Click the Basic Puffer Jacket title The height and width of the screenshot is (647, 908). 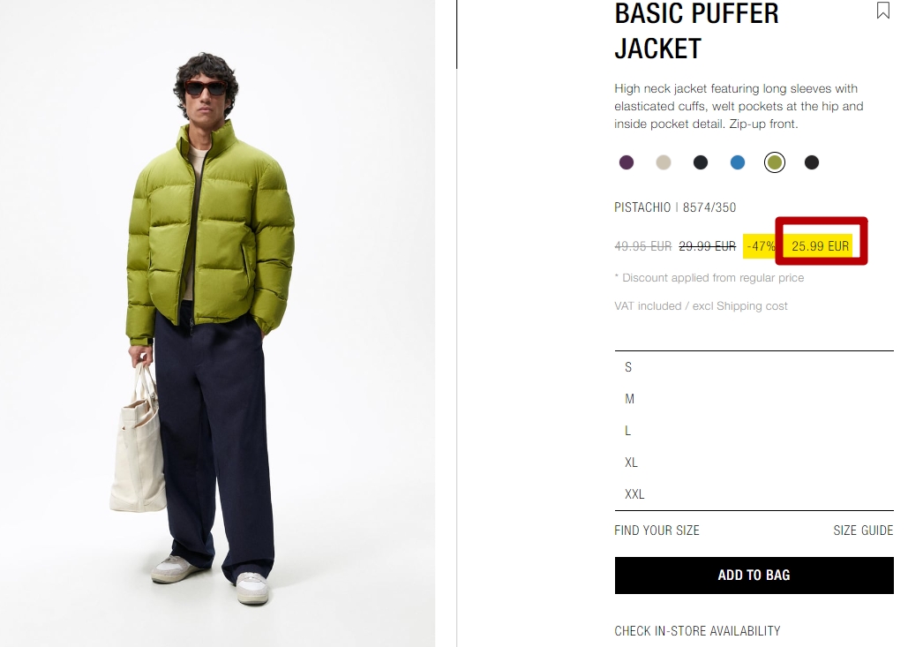pos(696,31)
